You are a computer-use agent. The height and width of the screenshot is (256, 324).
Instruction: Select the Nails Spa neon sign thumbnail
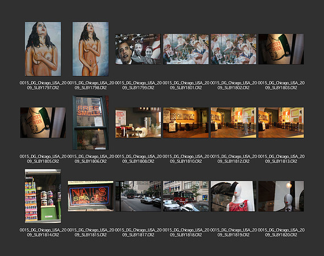(x=90, y=196)
